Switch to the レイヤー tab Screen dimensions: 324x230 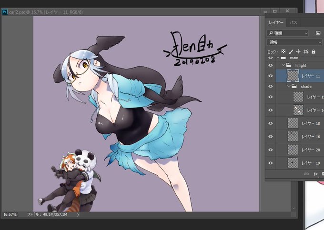276,22
